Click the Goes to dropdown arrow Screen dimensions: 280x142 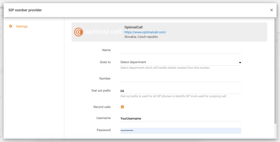pyautogui.click(x=240, y=63)
